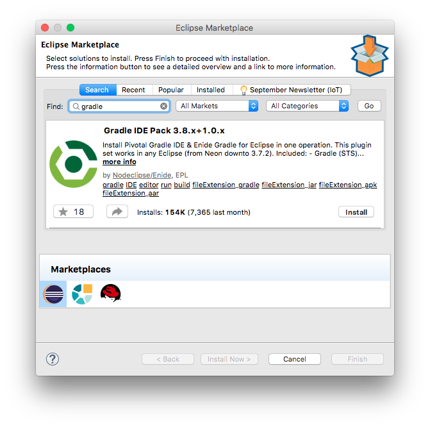Install the Gradle IDE Pack
This screenshot has height=427, width=430.
click(x=356, y=212)
